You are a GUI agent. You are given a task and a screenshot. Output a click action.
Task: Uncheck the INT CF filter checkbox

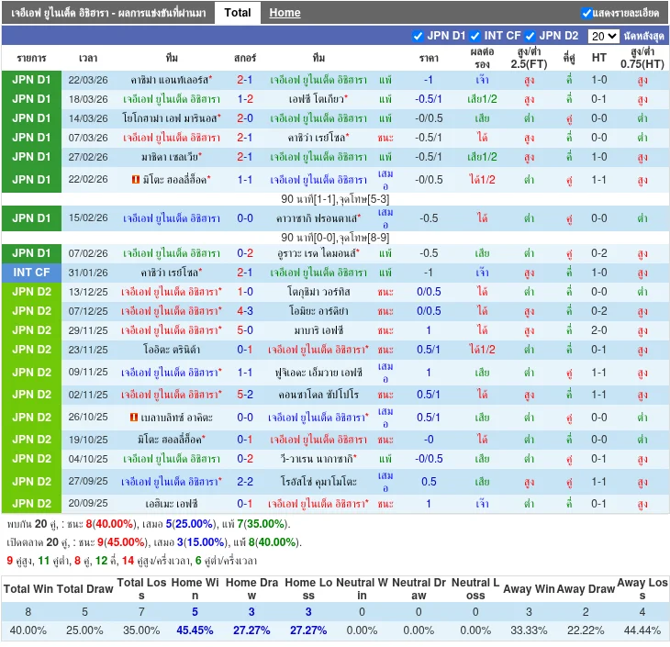click(475, 37)
